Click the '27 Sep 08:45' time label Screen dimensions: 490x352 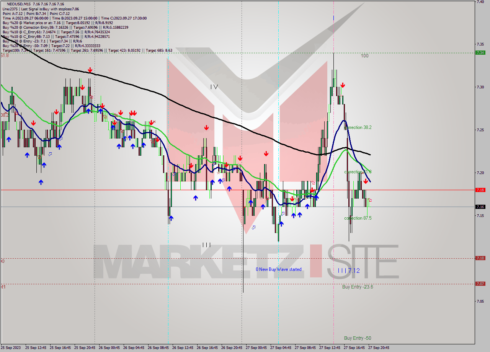pos(305,348)
